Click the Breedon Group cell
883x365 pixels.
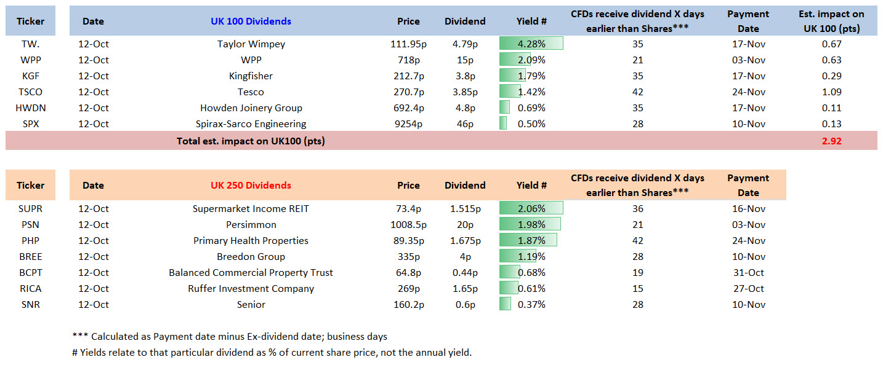click(x=251, y=257)
